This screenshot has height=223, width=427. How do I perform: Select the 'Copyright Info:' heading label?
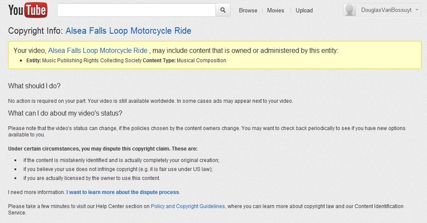[36, 31]
